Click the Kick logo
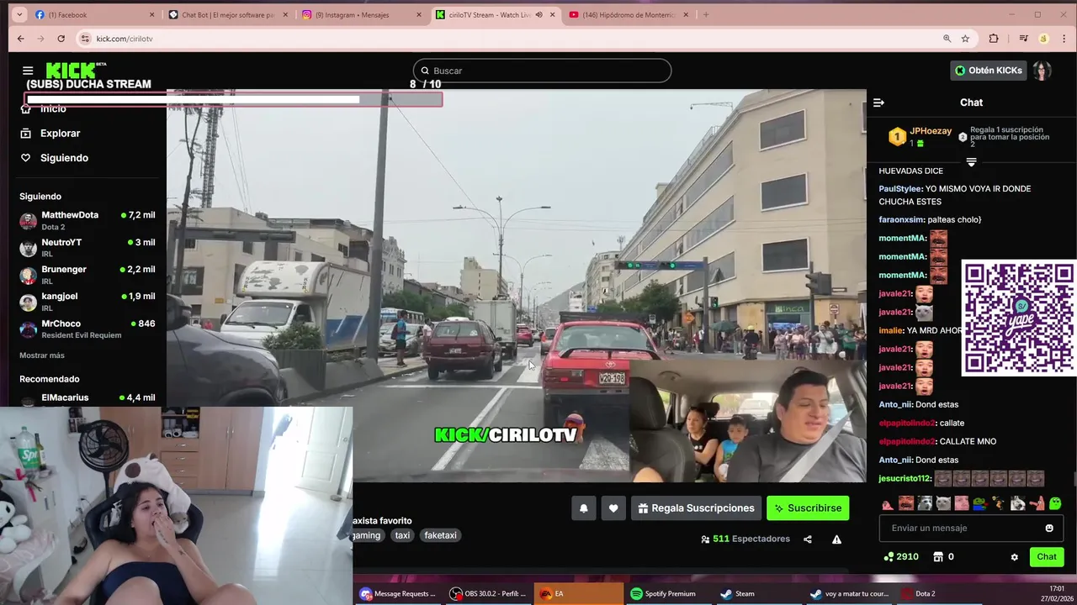This screenshot has width=1077, height=605. click(x=72, y=70)
